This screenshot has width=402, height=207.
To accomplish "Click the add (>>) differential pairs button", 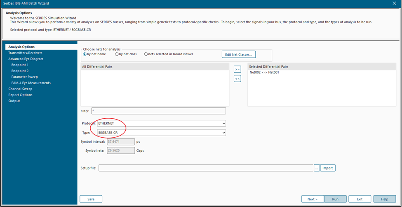I will pos(237,70).
